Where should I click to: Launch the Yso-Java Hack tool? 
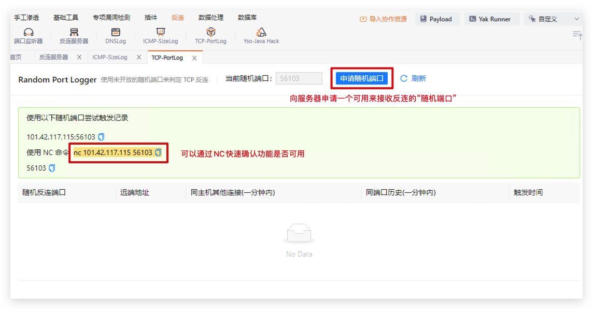click(x=261, y=36)
